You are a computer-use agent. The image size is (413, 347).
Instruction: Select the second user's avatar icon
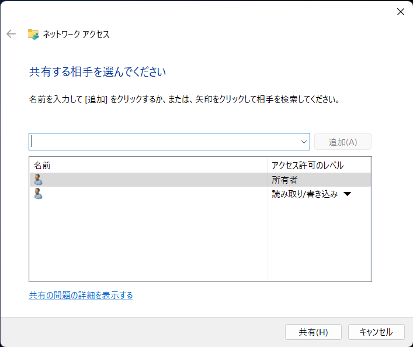tap(39, 194)
